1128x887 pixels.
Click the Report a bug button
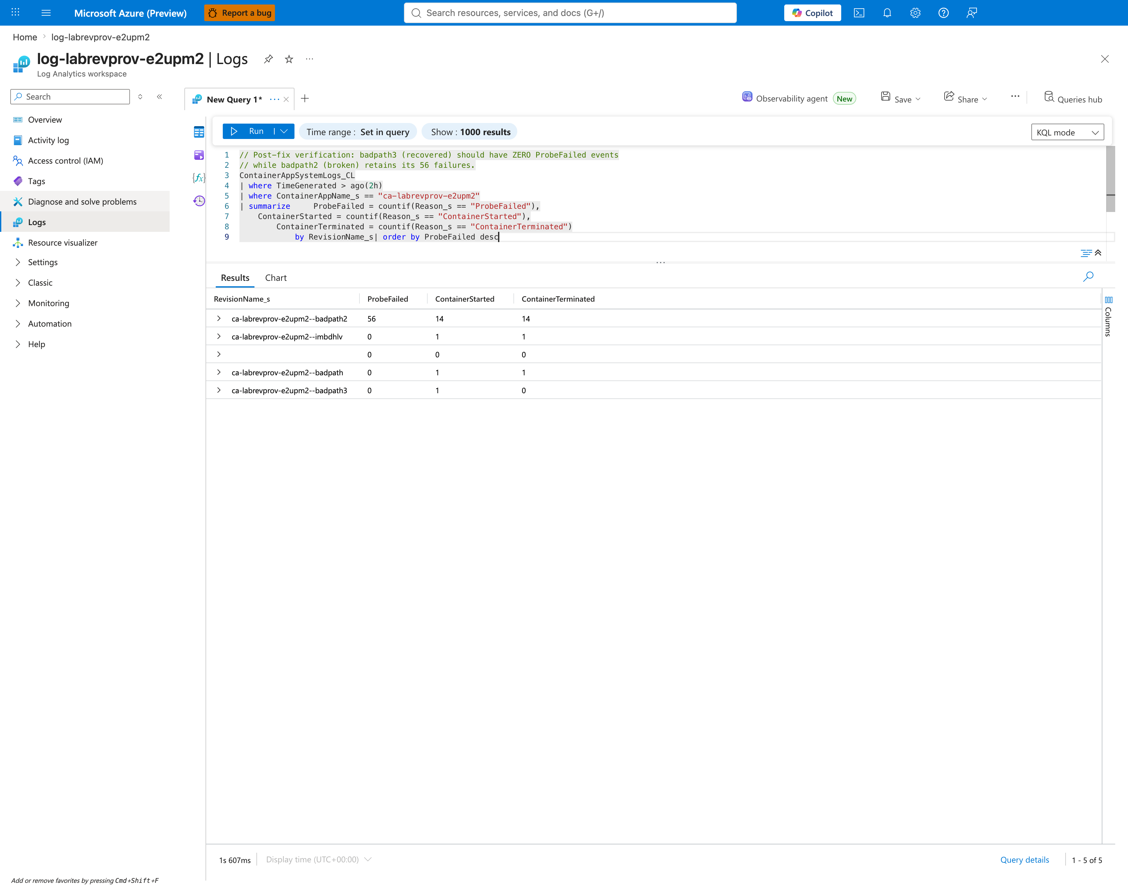[240, 13]
